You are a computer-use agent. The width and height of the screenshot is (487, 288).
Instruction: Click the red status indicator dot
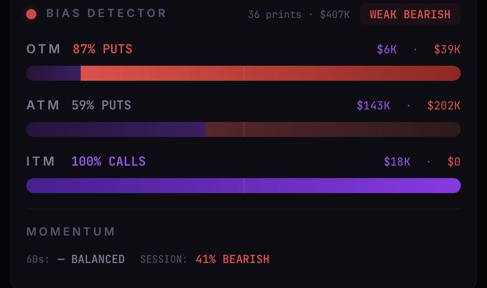point(32,14)
